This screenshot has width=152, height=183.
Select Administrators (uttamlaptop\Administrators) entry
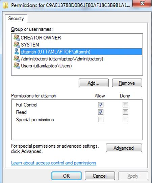62,59
